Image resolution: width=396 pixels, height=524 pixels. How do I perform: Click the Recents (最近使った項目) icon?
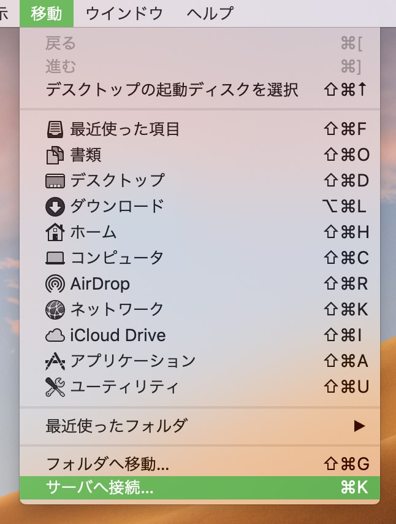55,129
